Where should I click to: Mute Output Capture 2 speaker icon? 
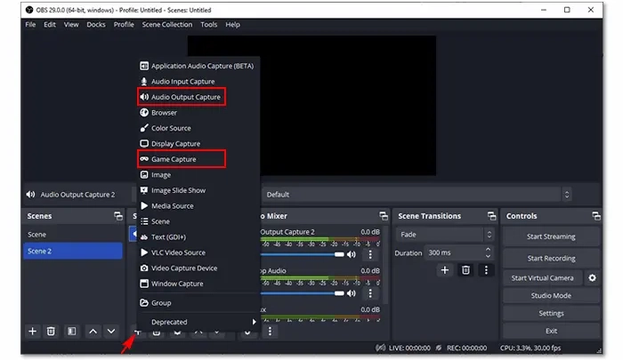coord(352,254)
